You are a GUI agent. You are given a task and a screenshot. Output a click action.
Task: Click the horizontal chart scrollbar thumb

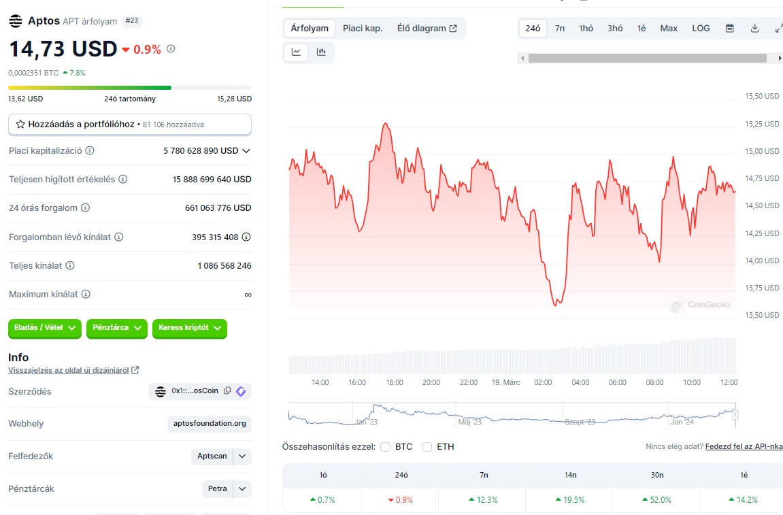pos(647,59)
